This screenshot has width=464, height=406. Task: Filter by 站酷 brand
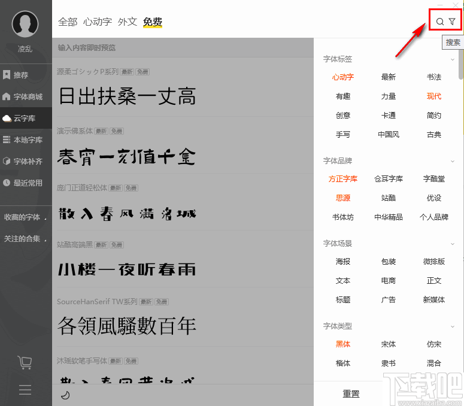[x=389, y=198]
